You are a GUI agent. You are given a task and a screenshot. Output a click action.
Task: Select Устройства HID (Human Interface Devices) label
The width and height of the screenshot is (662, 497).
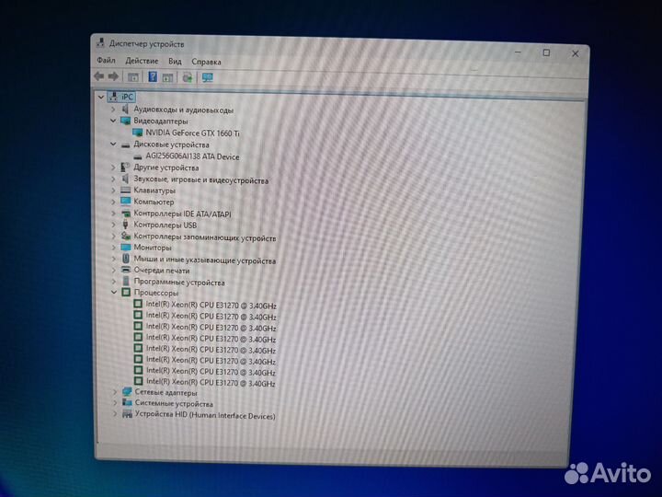click(205, 415)
